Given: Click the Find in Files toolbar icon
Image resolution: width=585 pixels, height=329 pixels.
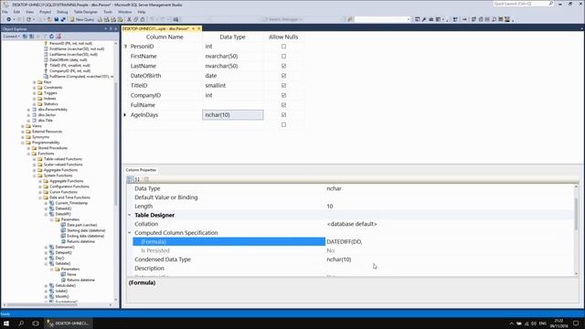Looking at the screenshot, I should point(350,19).
